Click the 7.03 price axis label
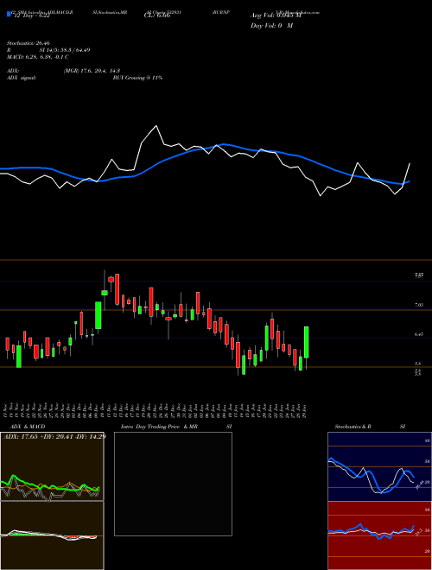This screenshot has width=432, height=570. coord(418,305)
